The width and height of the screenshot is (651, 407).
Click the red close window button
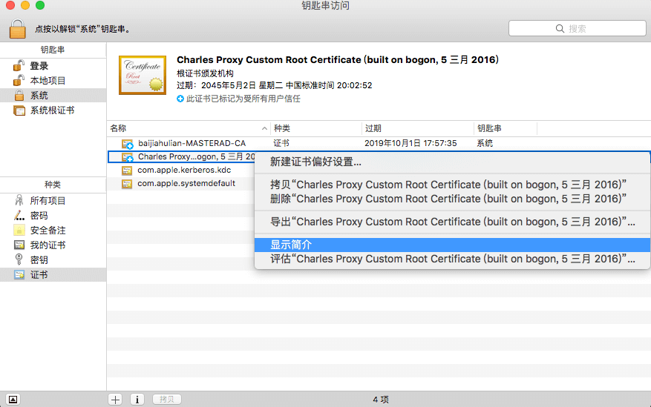(x=10, y=5)
